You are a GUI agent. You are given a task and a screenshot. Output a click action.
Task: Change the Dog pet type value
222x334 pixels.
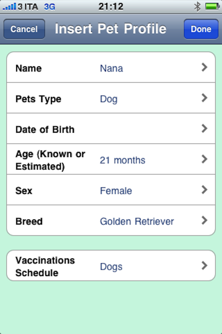tap(109, 99)
